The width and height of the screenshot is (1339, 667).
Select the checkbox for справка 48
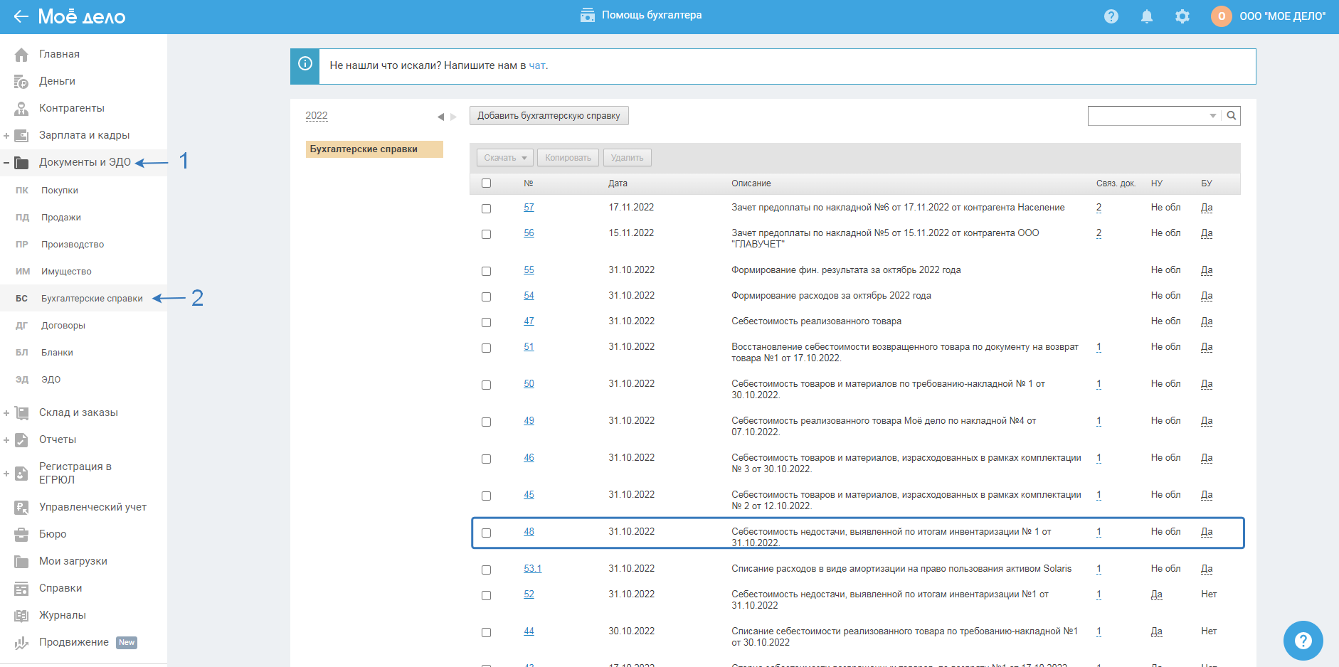[486, 533]
